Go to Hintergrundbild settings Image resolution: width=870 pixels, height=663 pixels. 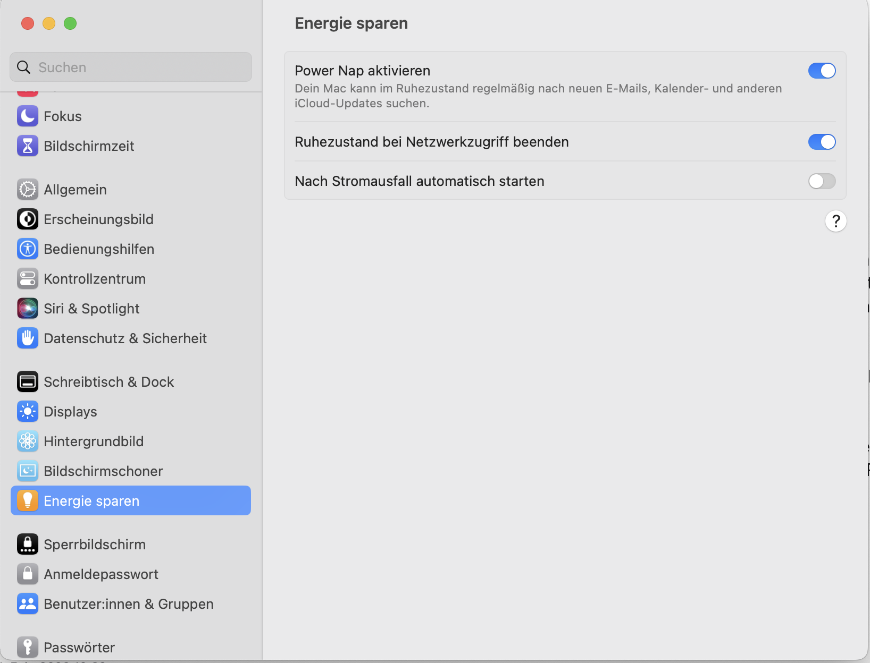[94, 441]
